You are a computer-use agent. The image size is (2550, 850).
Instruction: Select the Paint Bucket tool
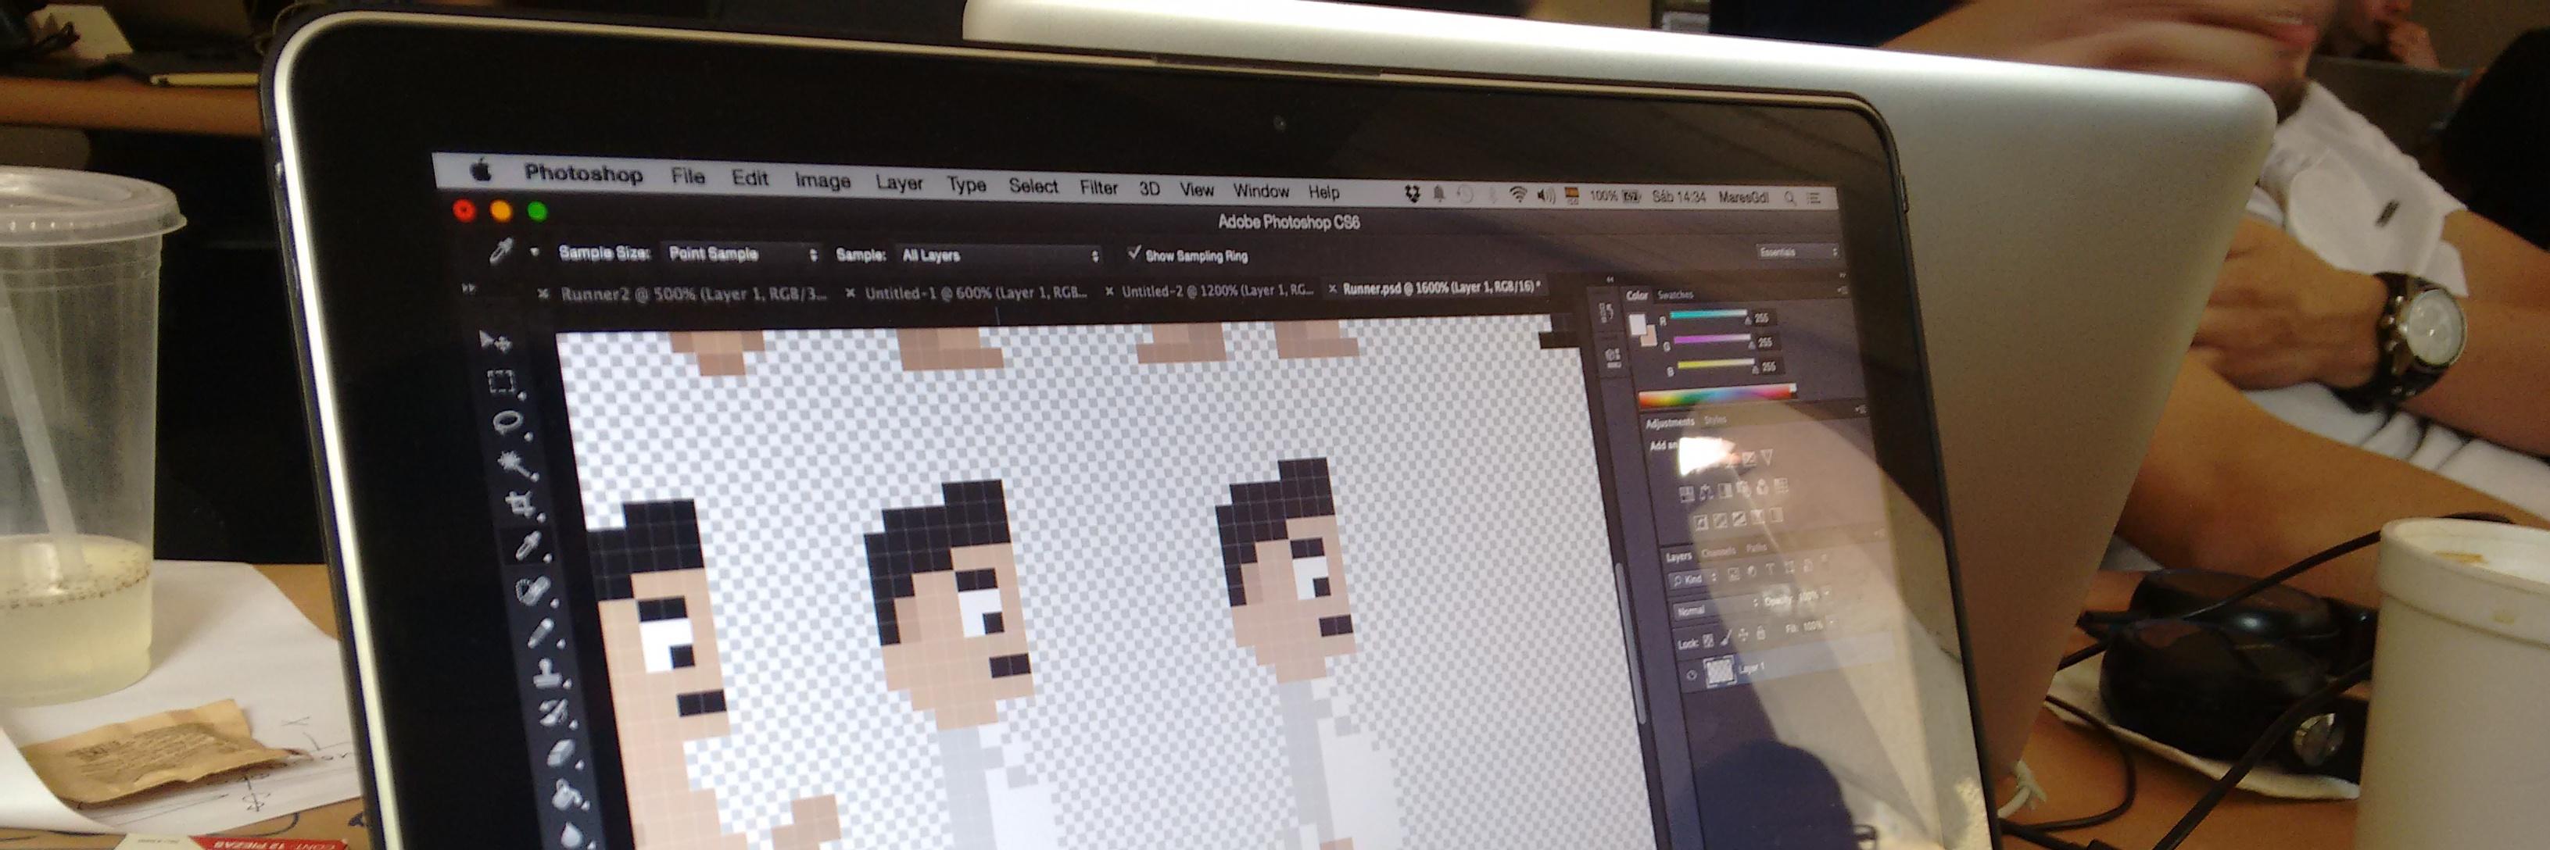568,795
